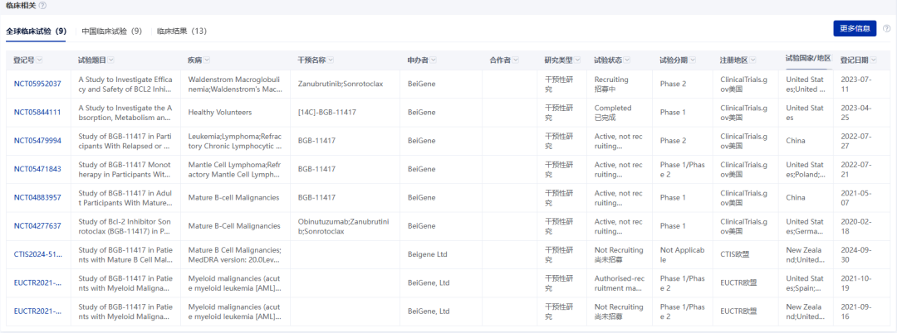Image resolution: width=897 pixels, height=333 pixels.
Task: Open trial link NCT04277637
Action: (x=37, y=226)
